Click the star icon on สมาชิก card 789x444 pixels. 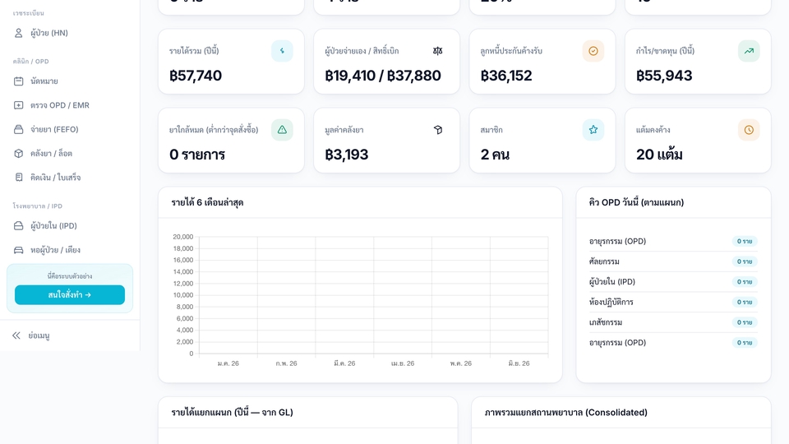click(x=593, y=130)
